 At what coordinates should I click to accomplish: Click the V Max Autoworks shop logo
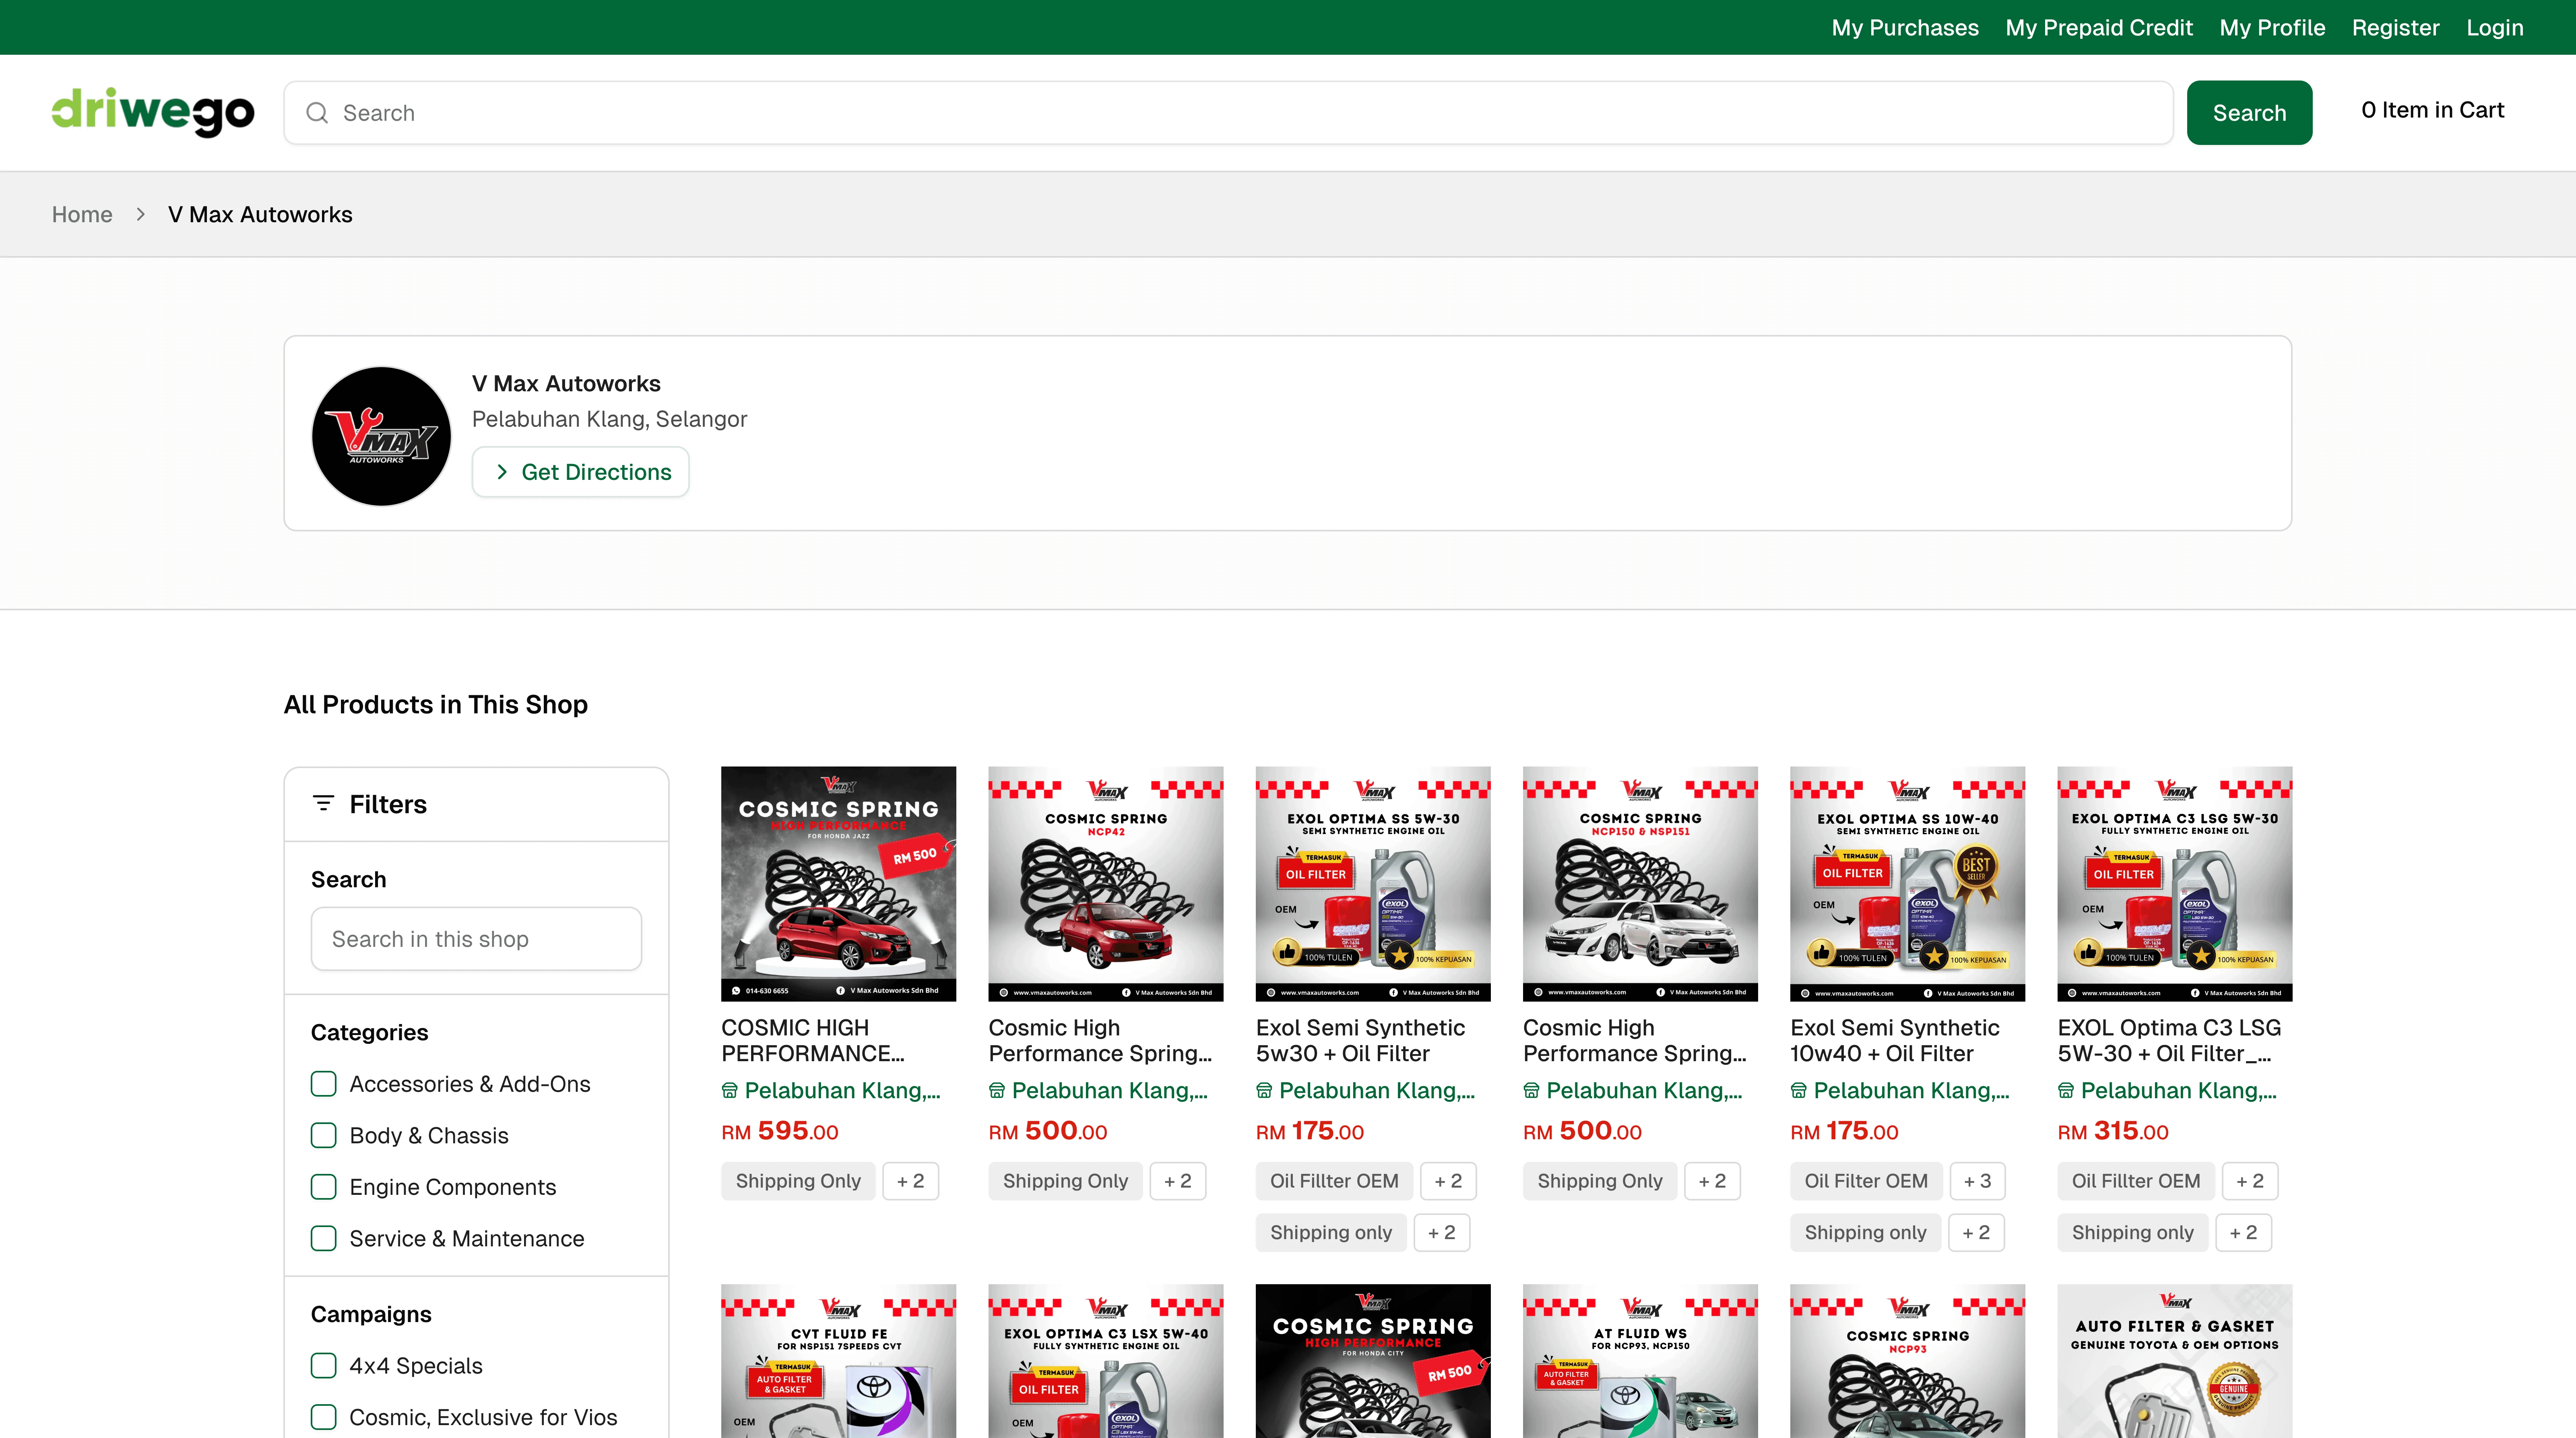381,436
